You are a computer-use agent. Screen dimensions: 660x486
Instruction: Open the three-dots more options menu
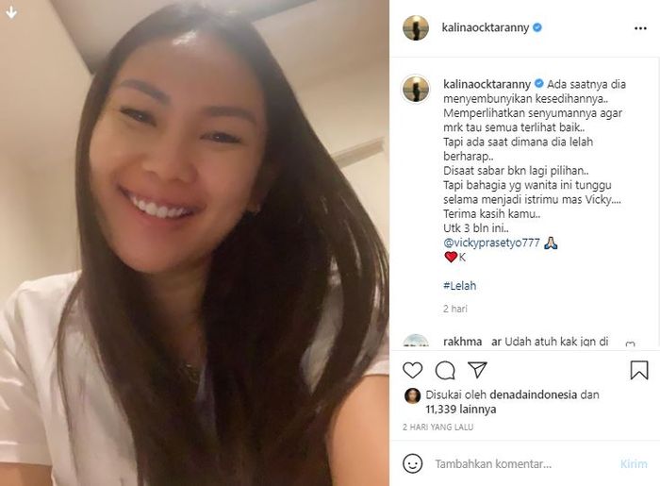[640, 28]
